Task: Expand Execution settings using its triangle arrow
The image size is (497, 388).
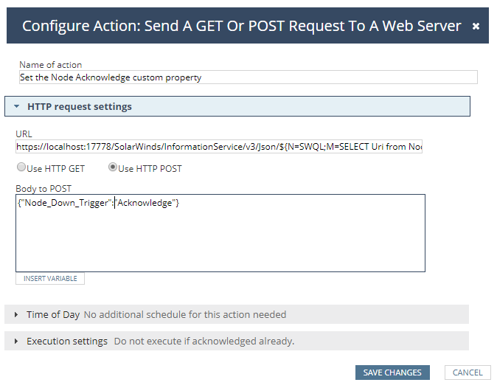Action: [x=16, y=342]
